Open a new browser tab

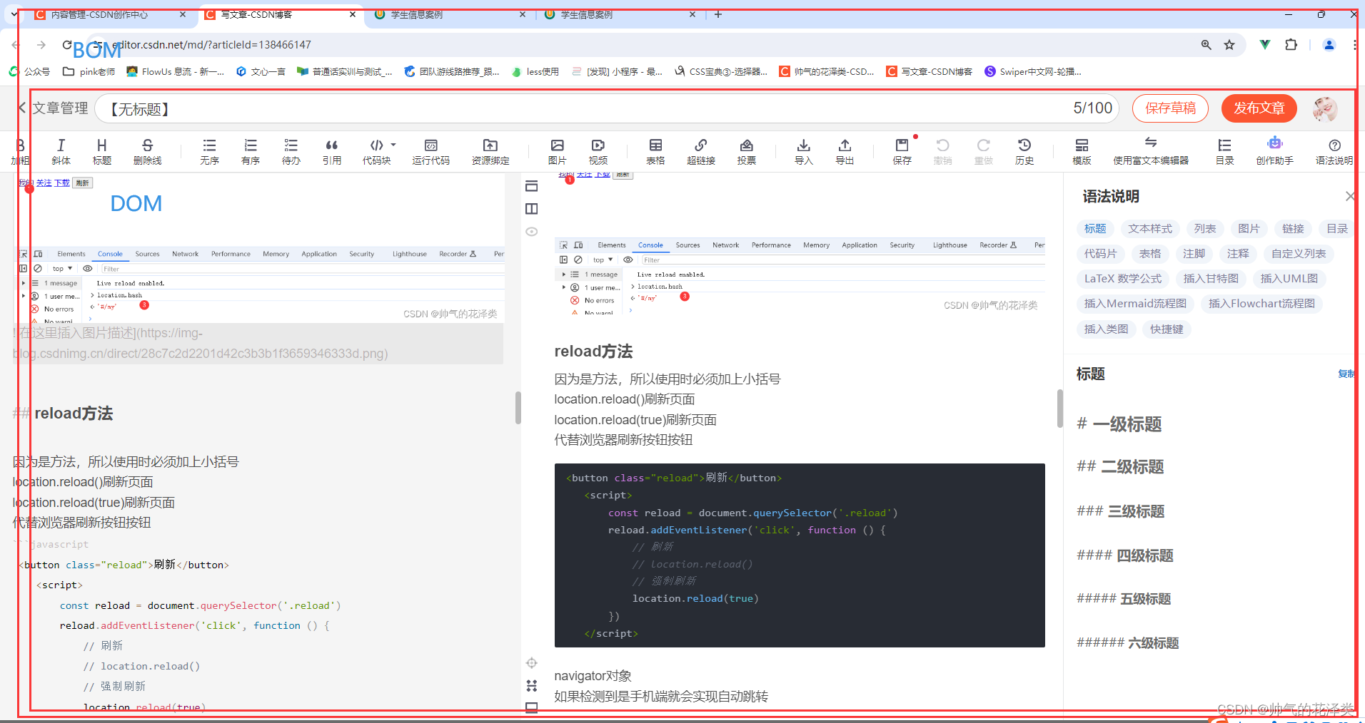718,14
